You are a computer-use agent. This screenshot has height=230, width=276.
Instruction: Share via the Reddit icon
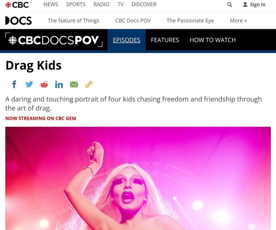44,84
